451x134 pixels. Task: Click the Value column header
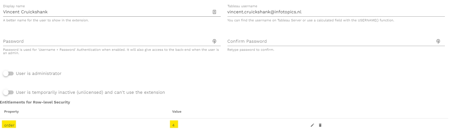coord(177,112)
